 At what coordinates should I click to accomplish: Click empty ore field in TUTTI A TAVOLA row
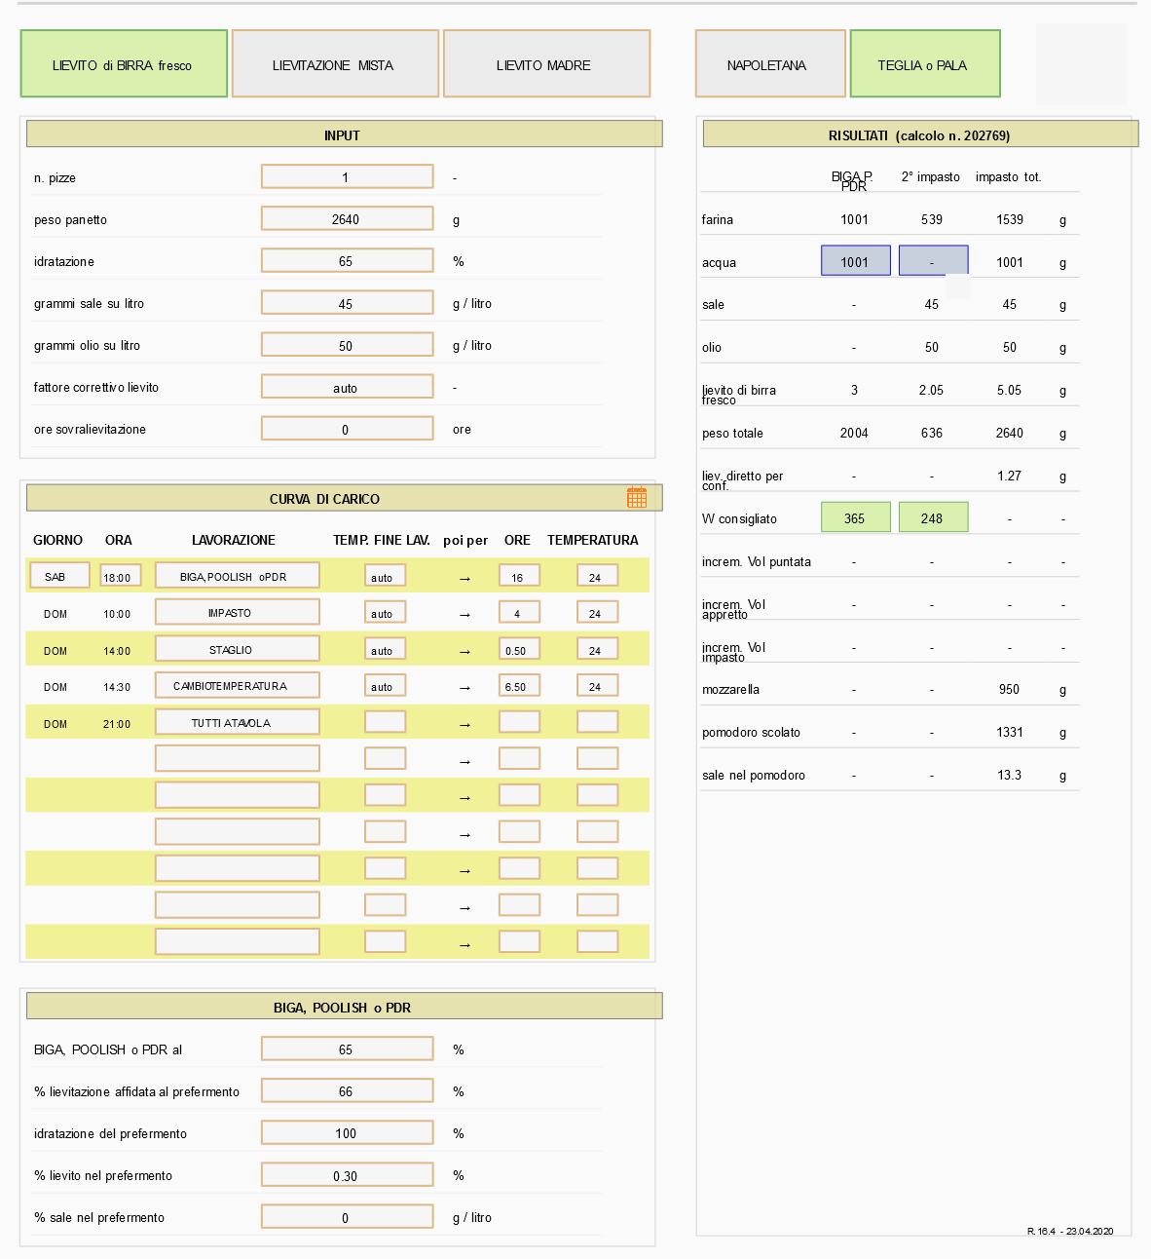click(x=519, y=722)
